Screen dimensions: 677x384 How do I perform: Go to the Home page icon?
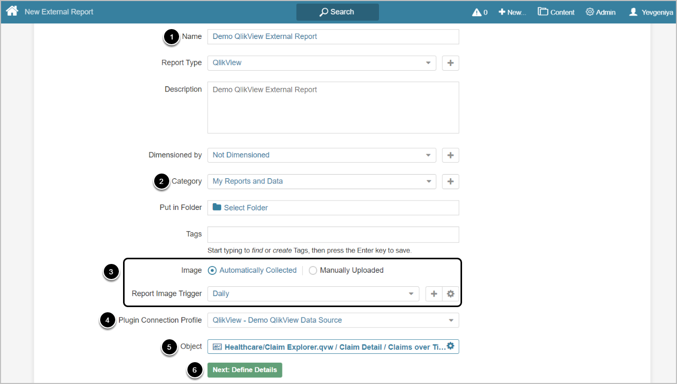coord(12,11)
